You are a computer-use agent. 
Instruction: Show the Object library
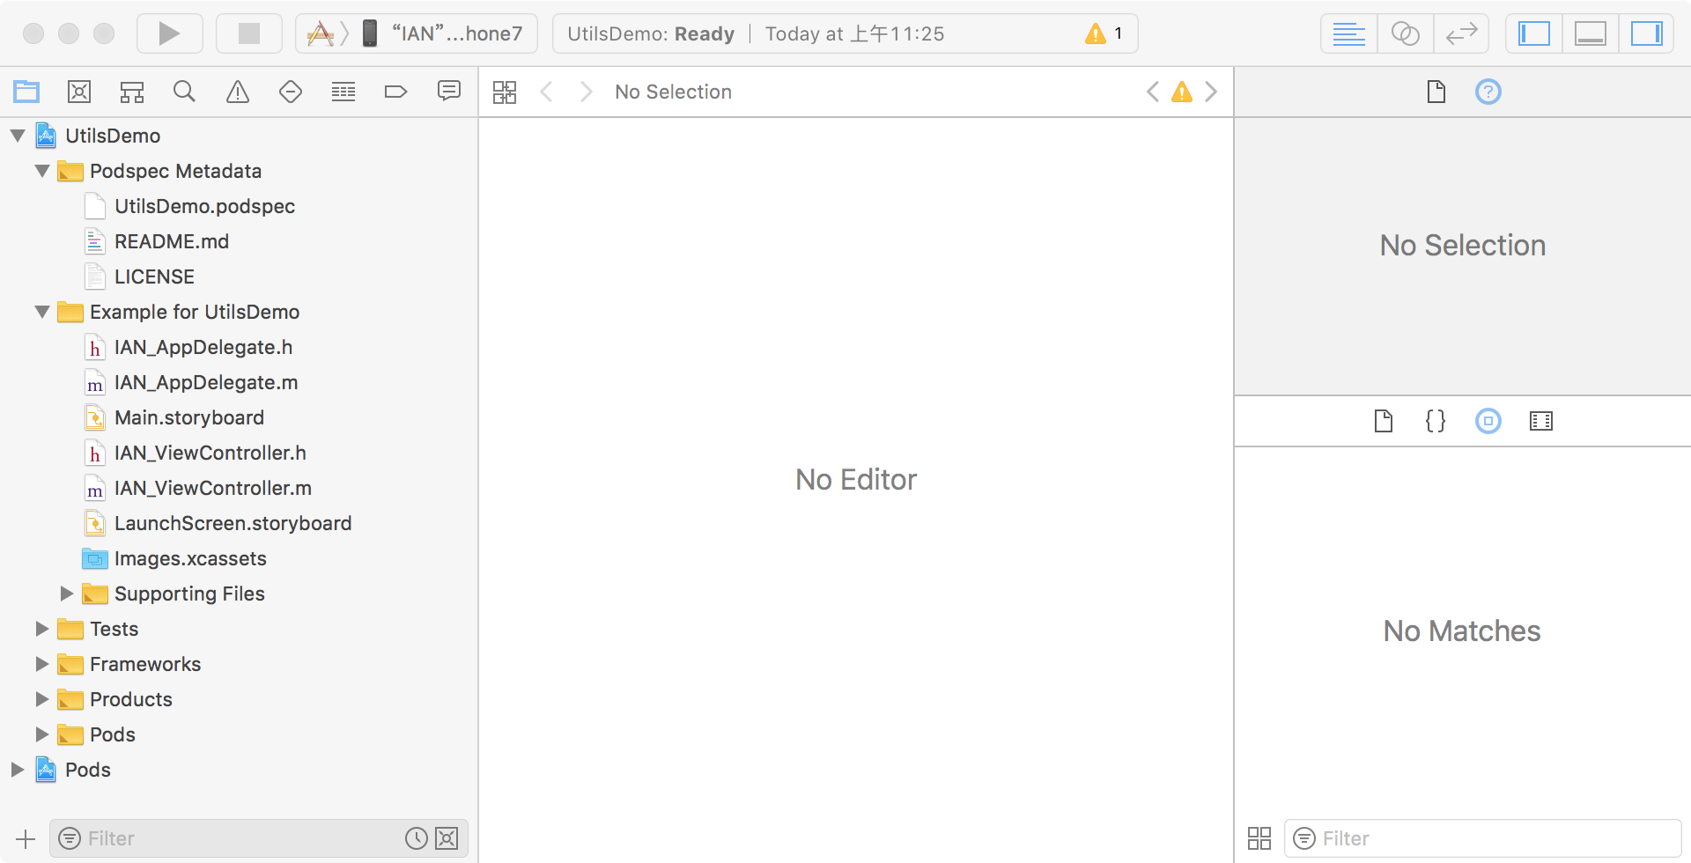click(x=1488, y=421)
